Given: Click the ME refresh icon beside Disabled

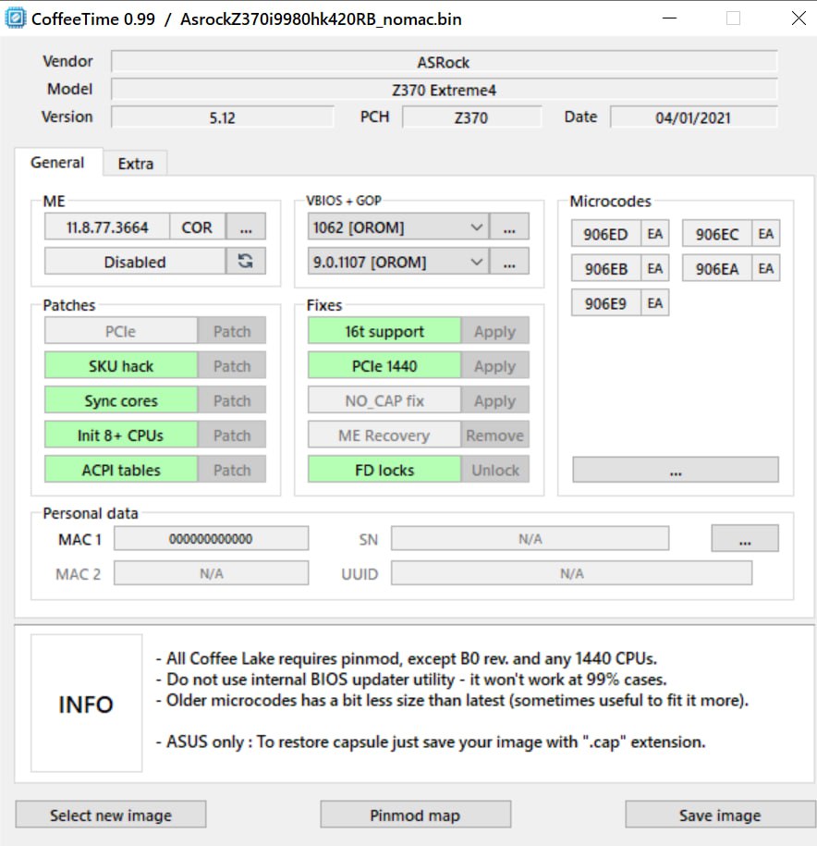Looking at the screenshot, I should pos(245,261).
